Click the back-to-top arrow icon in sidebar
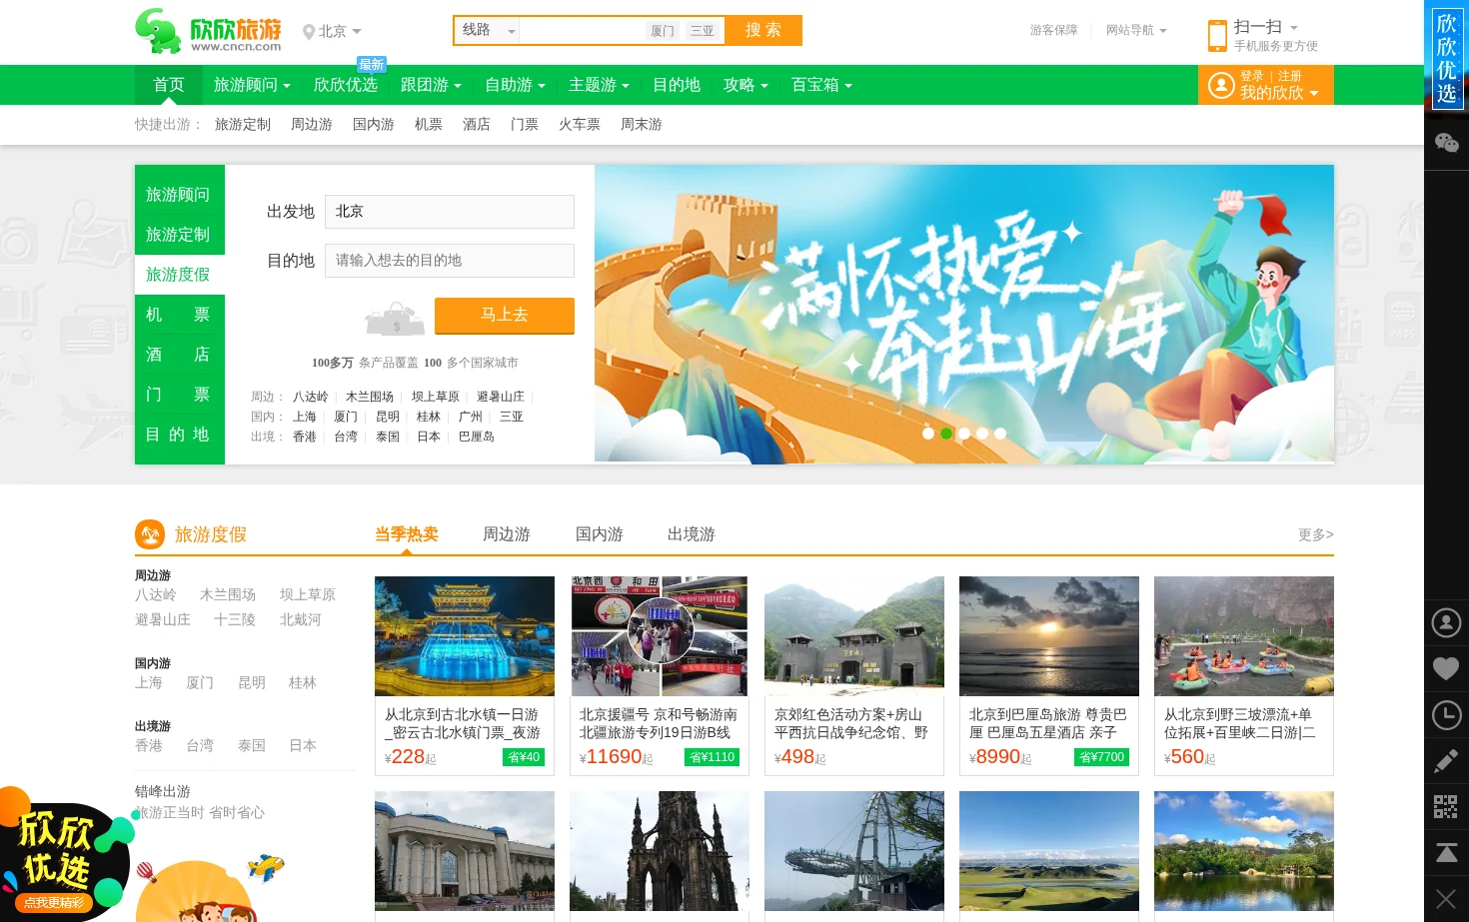The image size is (1469, 922). pyautogui.click(x=1446, y=852)
